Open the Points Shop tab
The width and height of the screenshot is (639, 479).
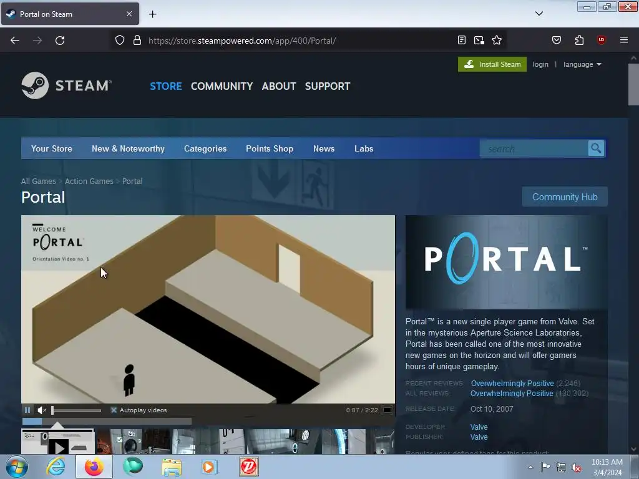pos(270,148)
